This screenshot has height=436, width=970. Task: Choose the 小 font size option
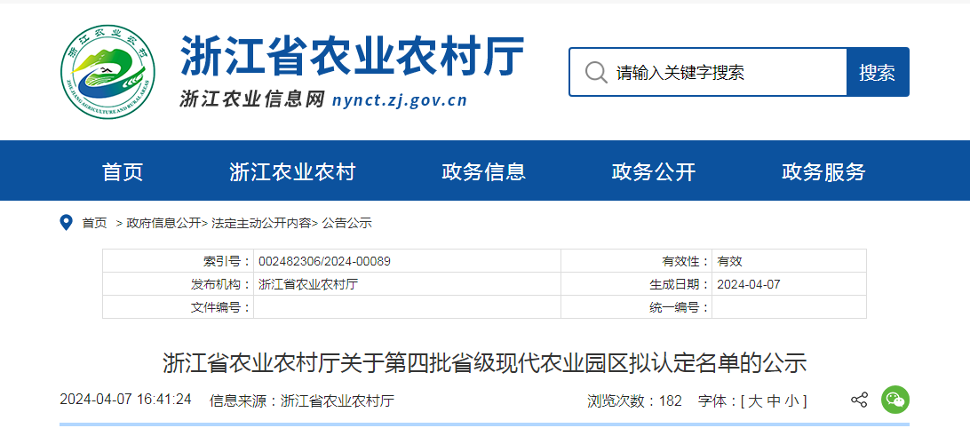[x=792, y=401]
